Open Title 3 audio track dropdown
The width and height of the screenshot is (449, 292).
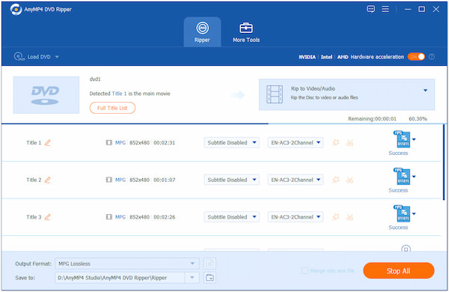(296, 217)
